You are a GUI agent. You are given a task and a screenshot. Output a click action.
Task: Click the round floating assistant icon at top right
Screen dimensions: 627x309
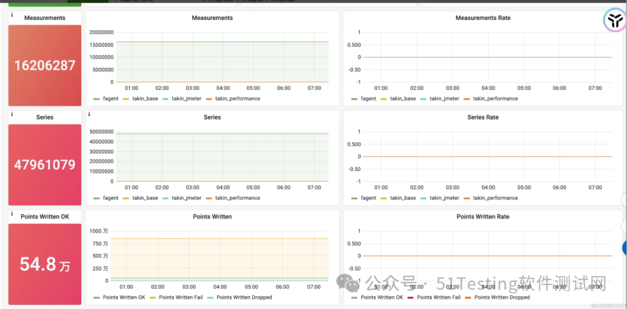614,19
